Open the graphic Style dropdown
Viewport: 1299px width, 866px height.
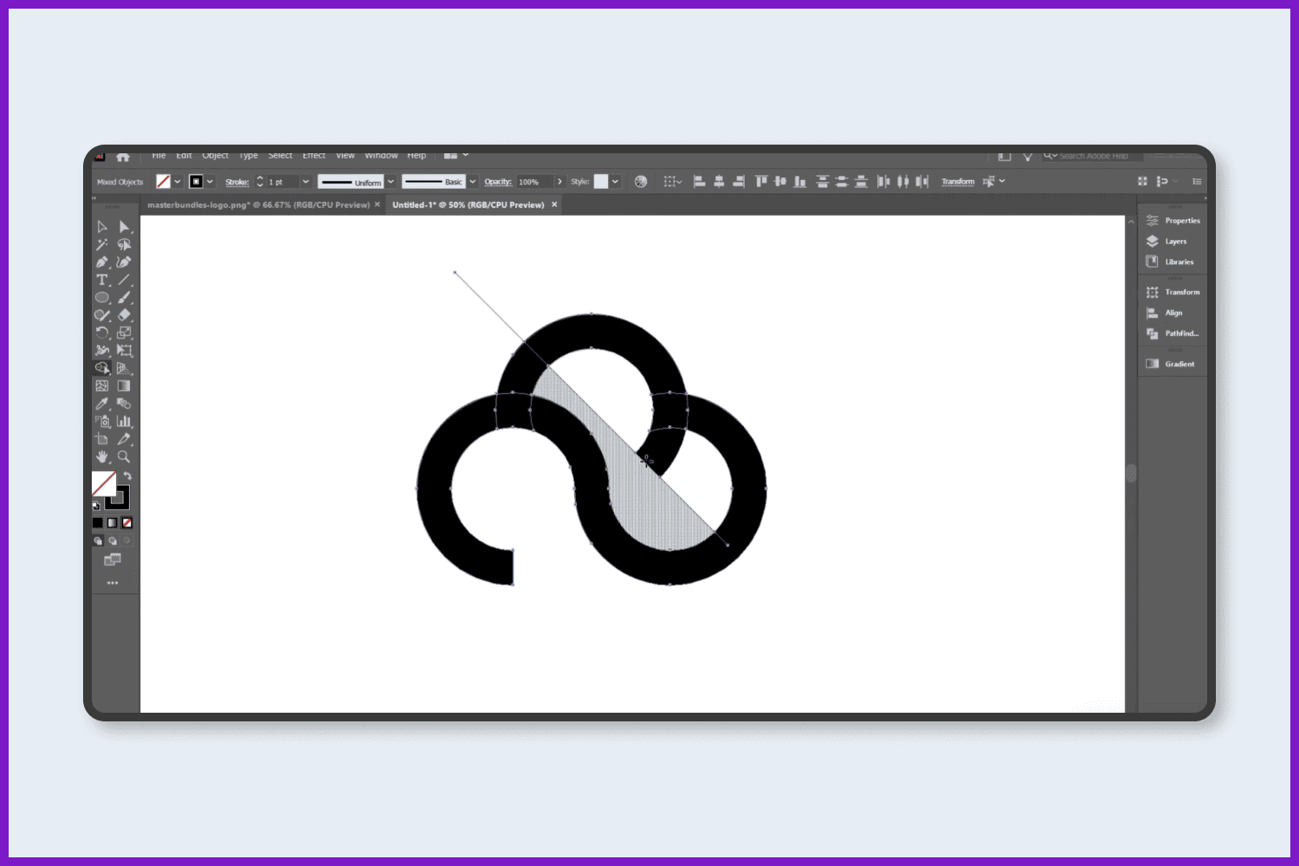(615, 182)
